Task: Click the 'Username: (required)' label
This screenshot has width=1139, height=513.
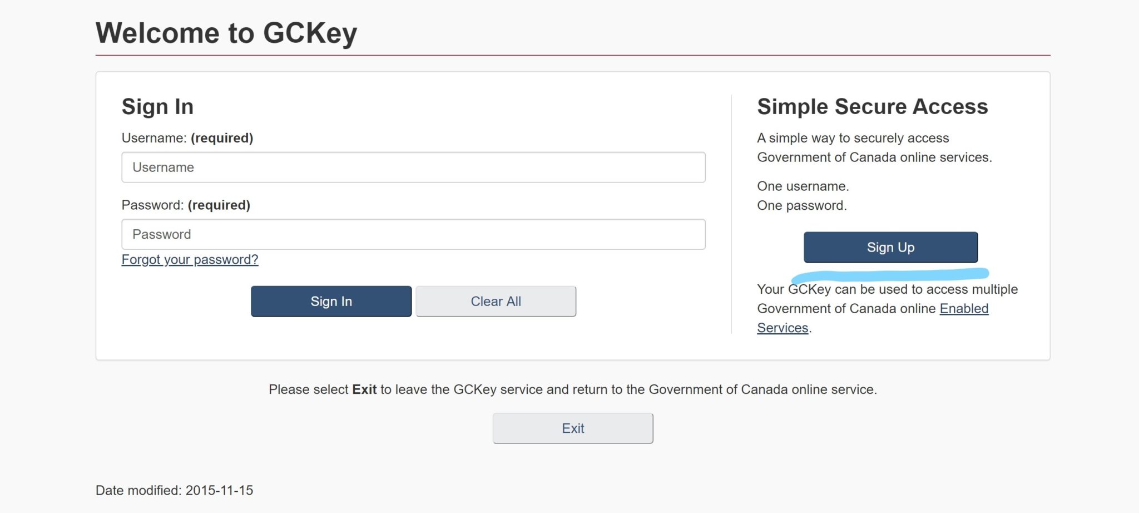Action: [x=187, y=138]
